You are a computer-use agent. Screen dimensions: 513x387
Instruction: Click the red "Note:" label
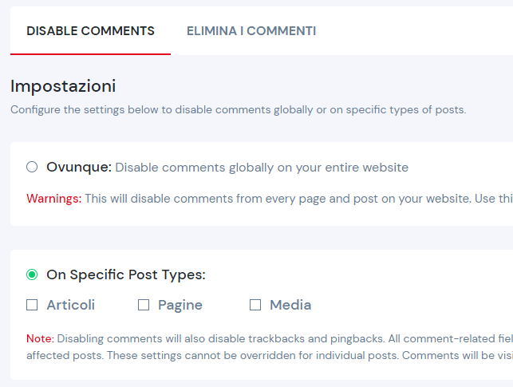coord(40,338)
